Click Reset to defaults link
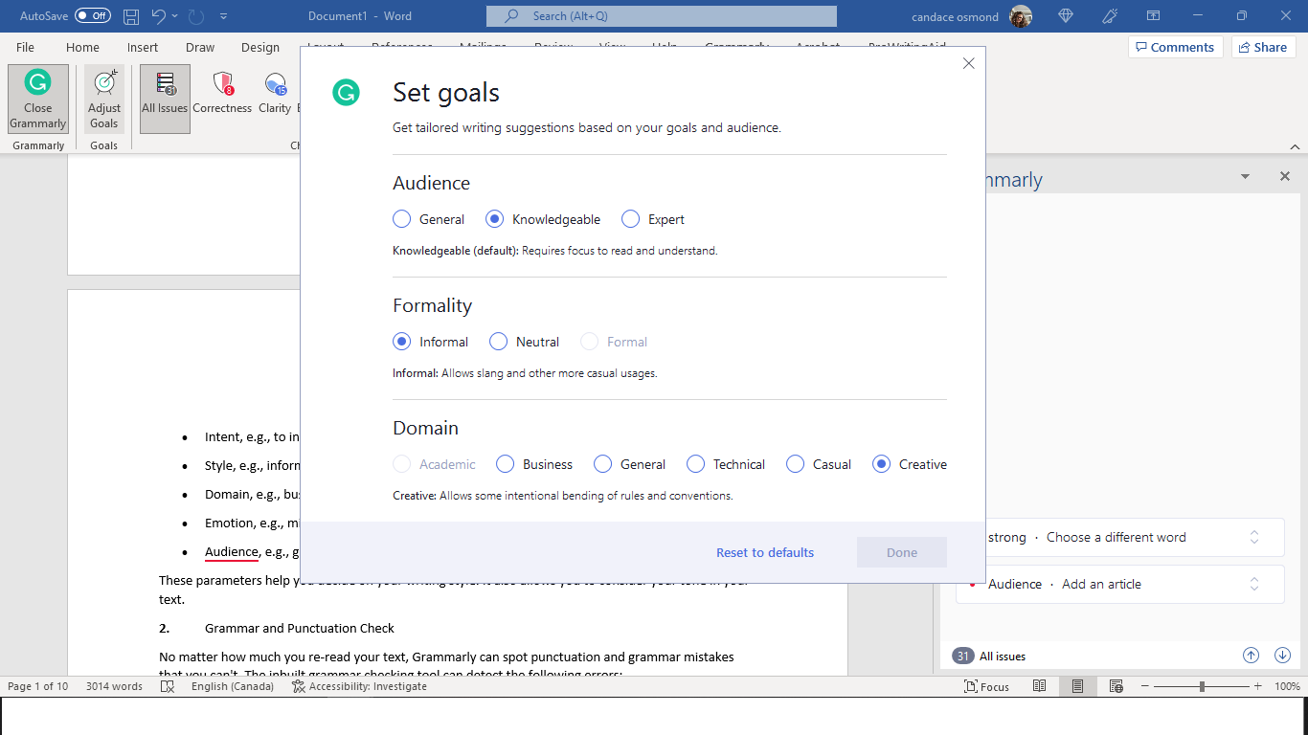Screen dimensions: 1308x735 [x=765, y=552]
